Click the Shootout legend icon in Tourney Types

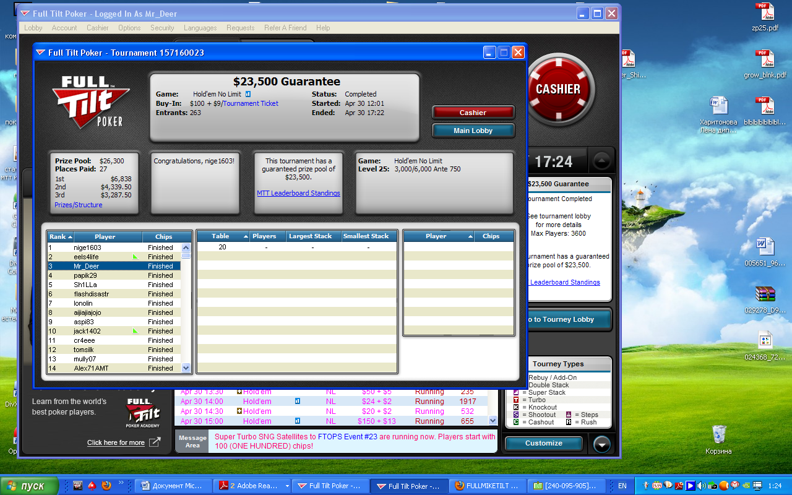point(516,415)
